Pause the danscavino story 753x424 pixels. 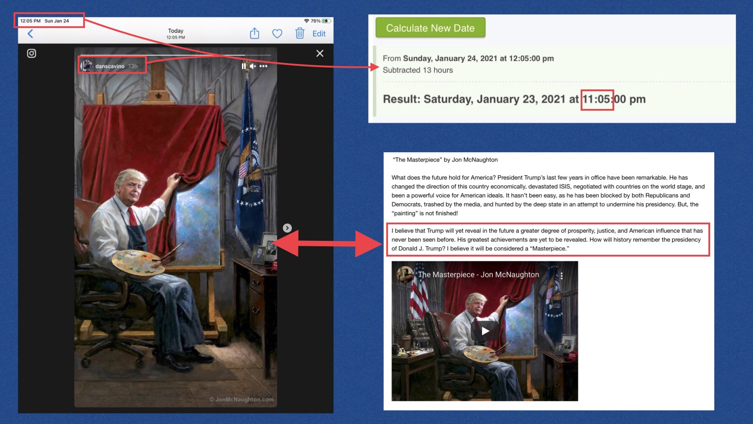coord(244,66)
